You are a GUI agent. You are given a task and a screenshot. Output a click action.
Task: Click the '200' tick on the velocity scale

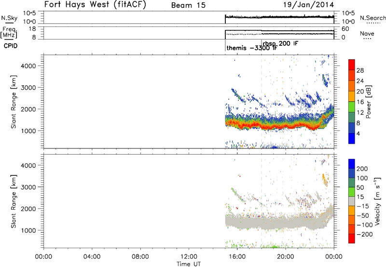tap(362, 169)
